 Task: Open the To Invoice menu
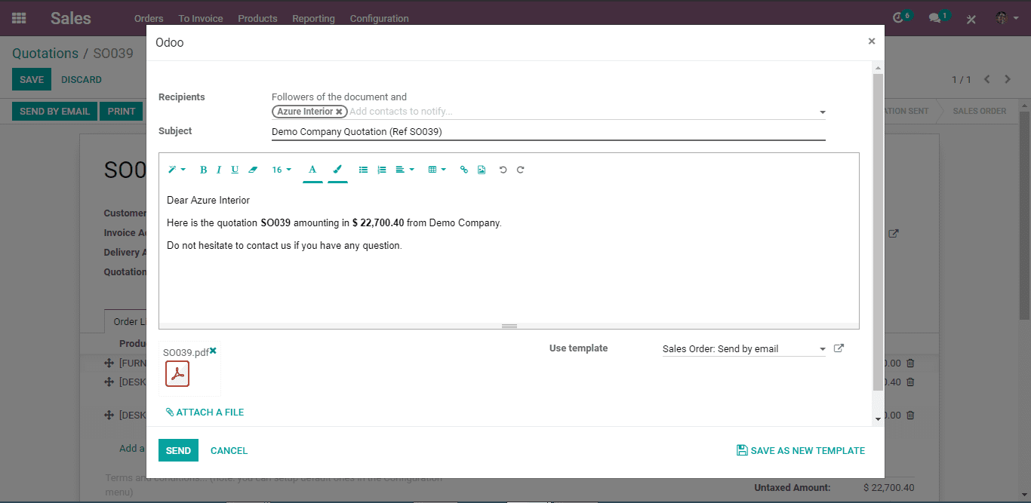pos(201,18)
